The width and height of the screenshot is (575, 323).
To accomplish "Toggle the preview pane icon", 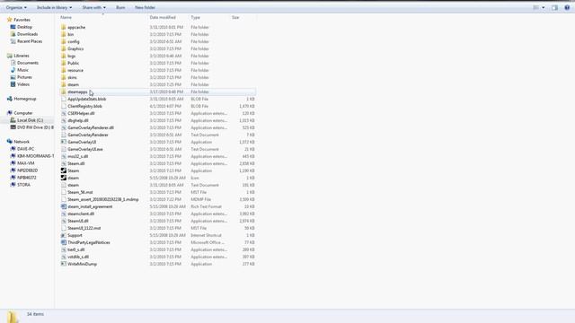I will (x=554, y=7).
